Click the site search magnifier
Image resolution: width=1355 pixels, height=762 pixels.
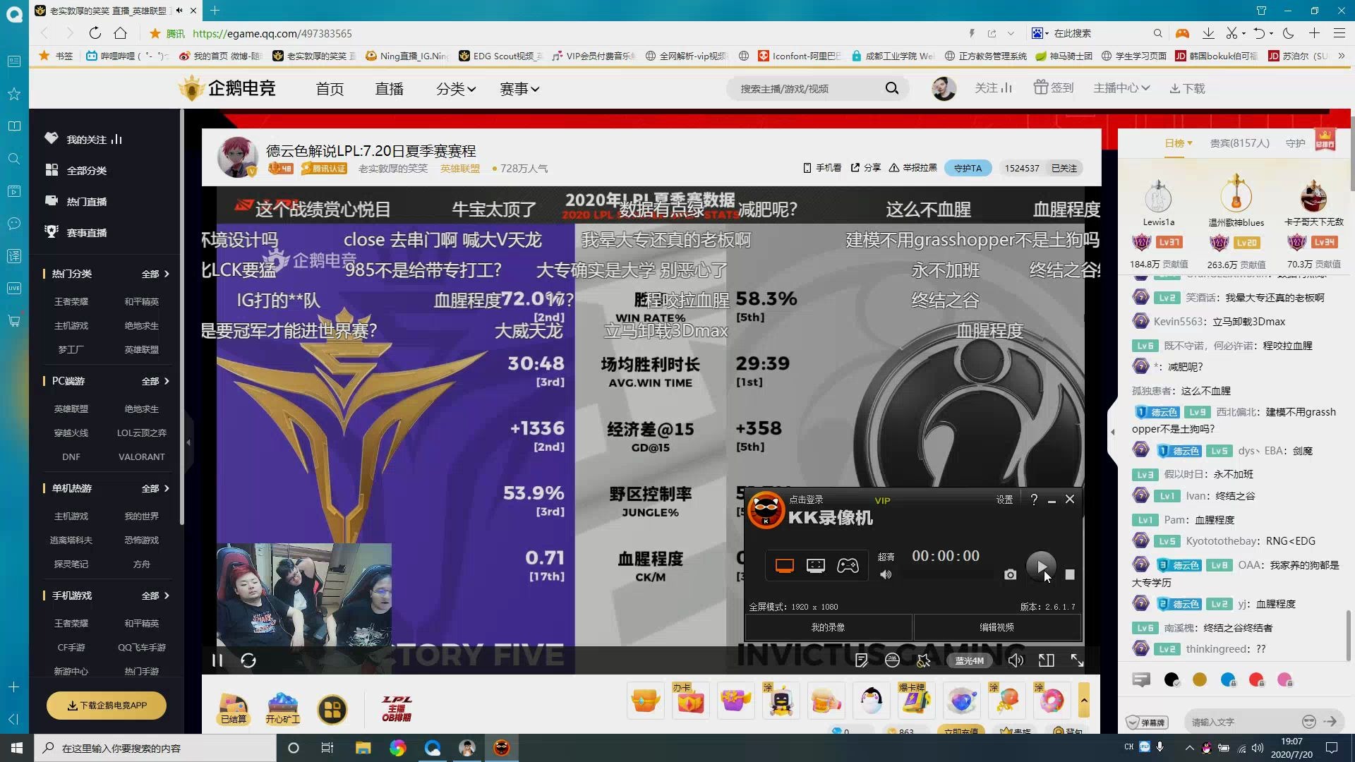pos(892,88)
